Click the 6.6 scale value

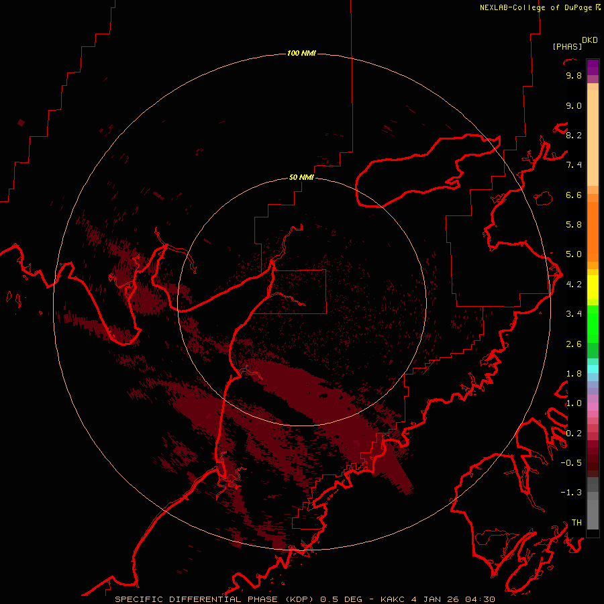[x=574, y=195]
